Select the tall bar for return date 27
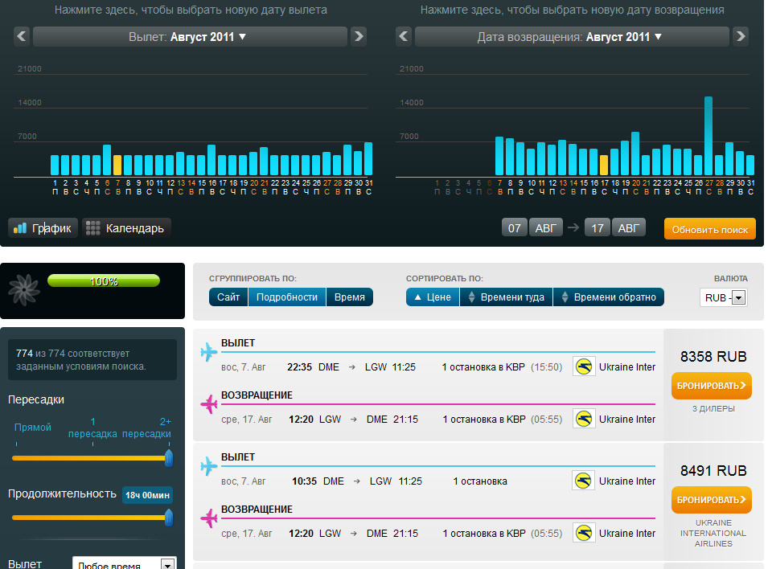This screenshot has height=569, width=768. pyautogui.click(x=708, y=136)
